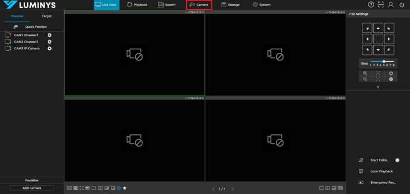Choose single-view layout in bottom-left toolbar
The height and width of the screenshot is (194, 410).
tap(94, 188)
